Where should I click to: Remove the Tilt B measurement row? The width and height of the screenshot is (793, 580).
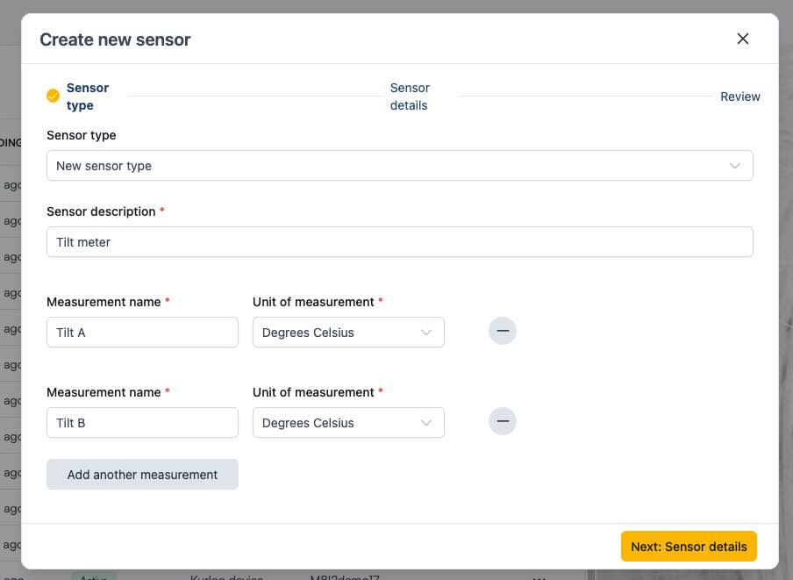click(503, 421)
